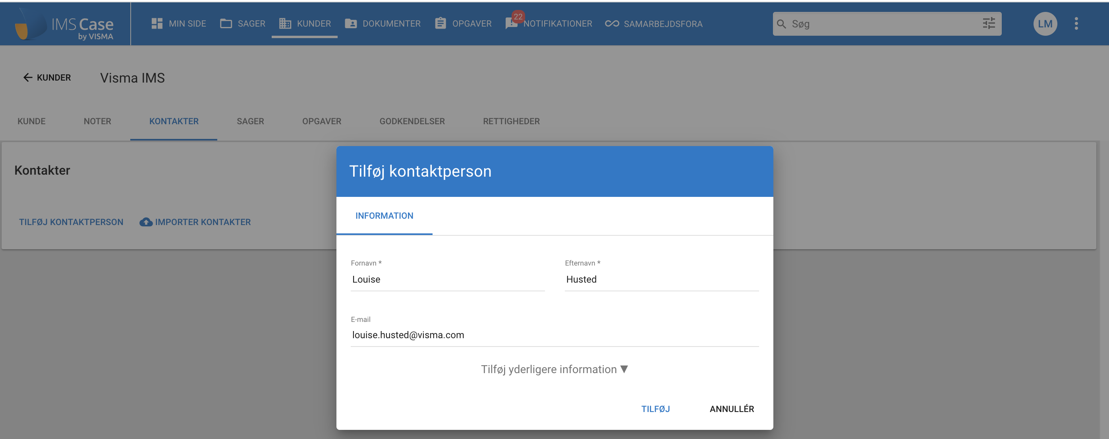Click the back arrow next to KUNDER
1109x439 pixels.
tap(27, 77)
